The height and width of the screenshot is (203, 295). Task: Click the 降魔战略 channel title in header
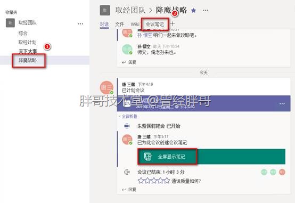click(171, 10)
